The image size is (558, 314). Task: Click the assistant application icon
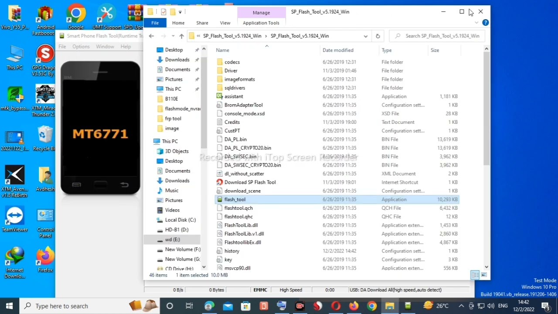coord(220,96)
